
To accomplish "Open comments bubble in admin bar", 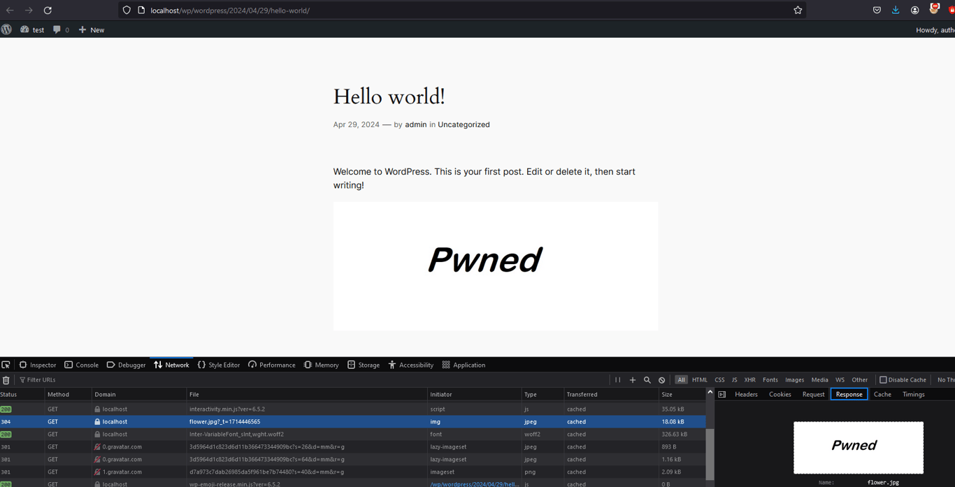I will click(x=61, y=29).
